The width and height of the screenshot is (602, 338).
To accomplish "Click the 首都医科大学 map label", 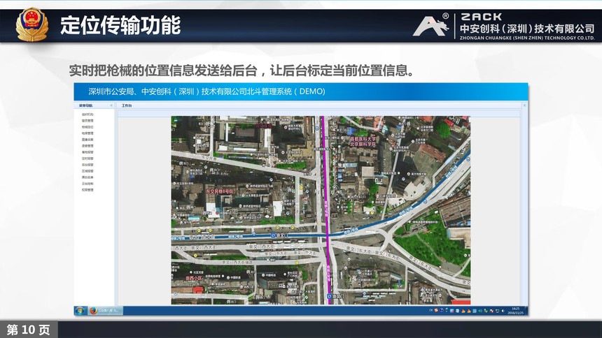I will coord(363,139).
